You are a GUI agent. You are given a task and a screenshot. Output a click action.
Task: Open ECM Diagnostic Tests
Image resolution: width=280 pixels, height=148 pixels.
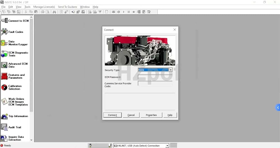[x=15, y=54]
